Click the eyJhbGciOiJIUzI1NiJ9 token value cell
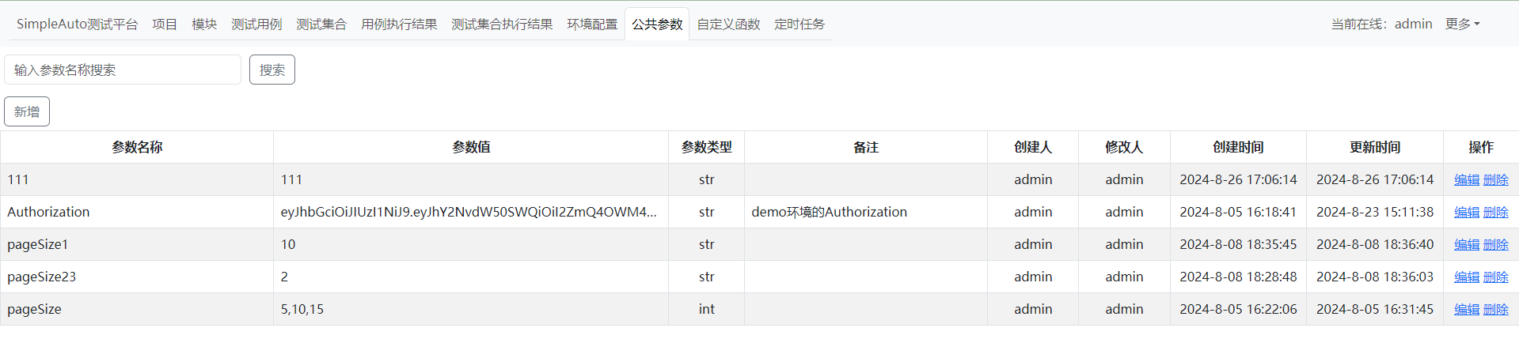This screenshot has height=358, width=1519. (471, 212)
